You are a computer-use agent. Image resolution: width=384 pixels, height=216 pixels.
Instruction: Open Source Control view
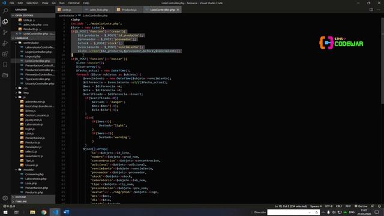point(5,32)
